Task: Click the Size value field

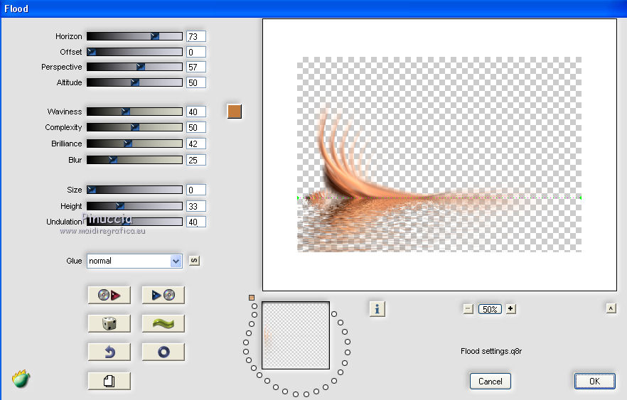Action: tap(196, 190)
